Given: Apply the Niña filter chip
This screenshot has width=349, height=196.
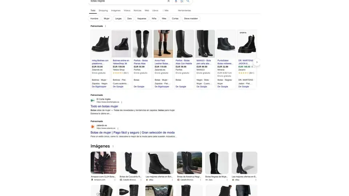Looking at the screenshot, I should click(x=154, y=19).
